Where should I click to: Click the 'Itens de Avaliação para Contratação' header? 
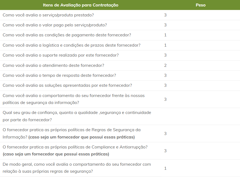coord(80,5)
